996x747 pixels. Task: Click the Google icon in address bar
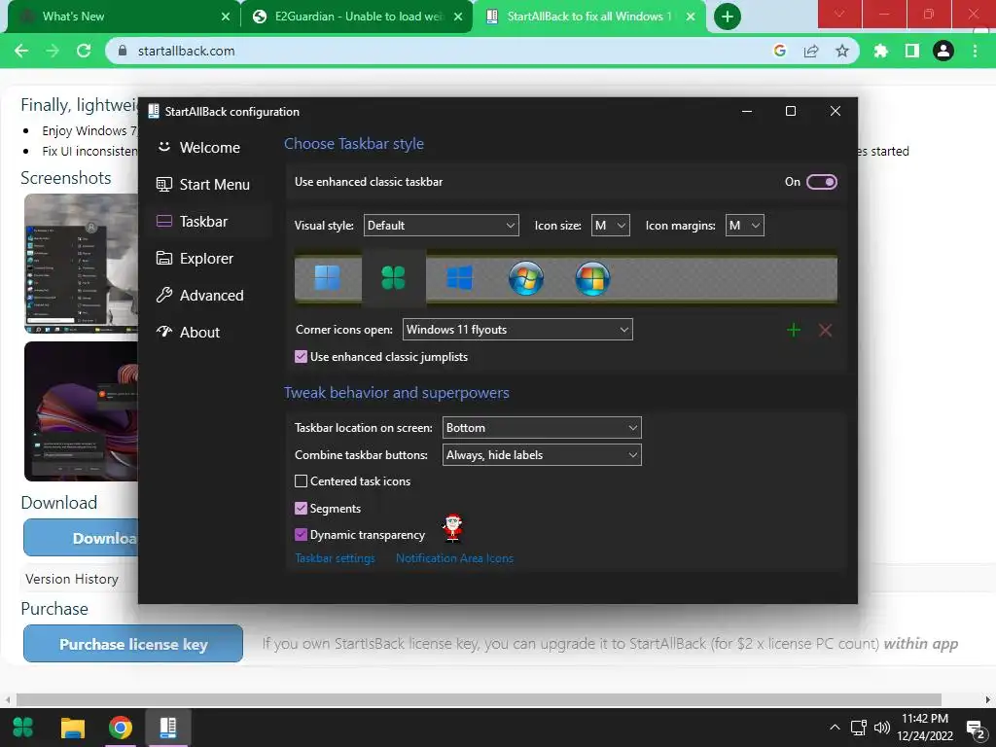click(780, 51)
